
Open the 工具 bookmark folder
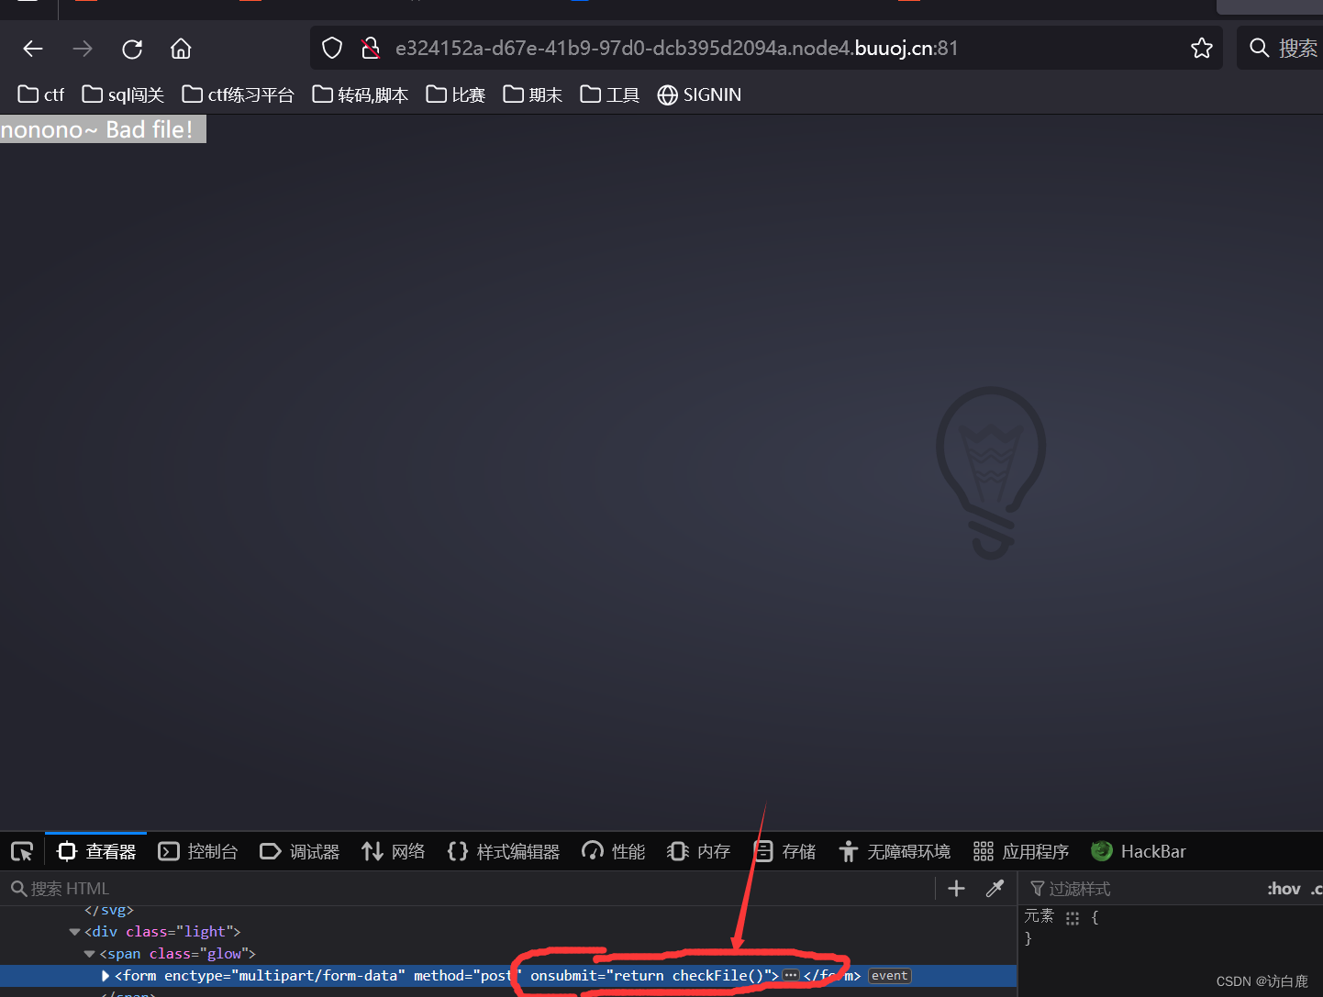click(x=610, y=94)
